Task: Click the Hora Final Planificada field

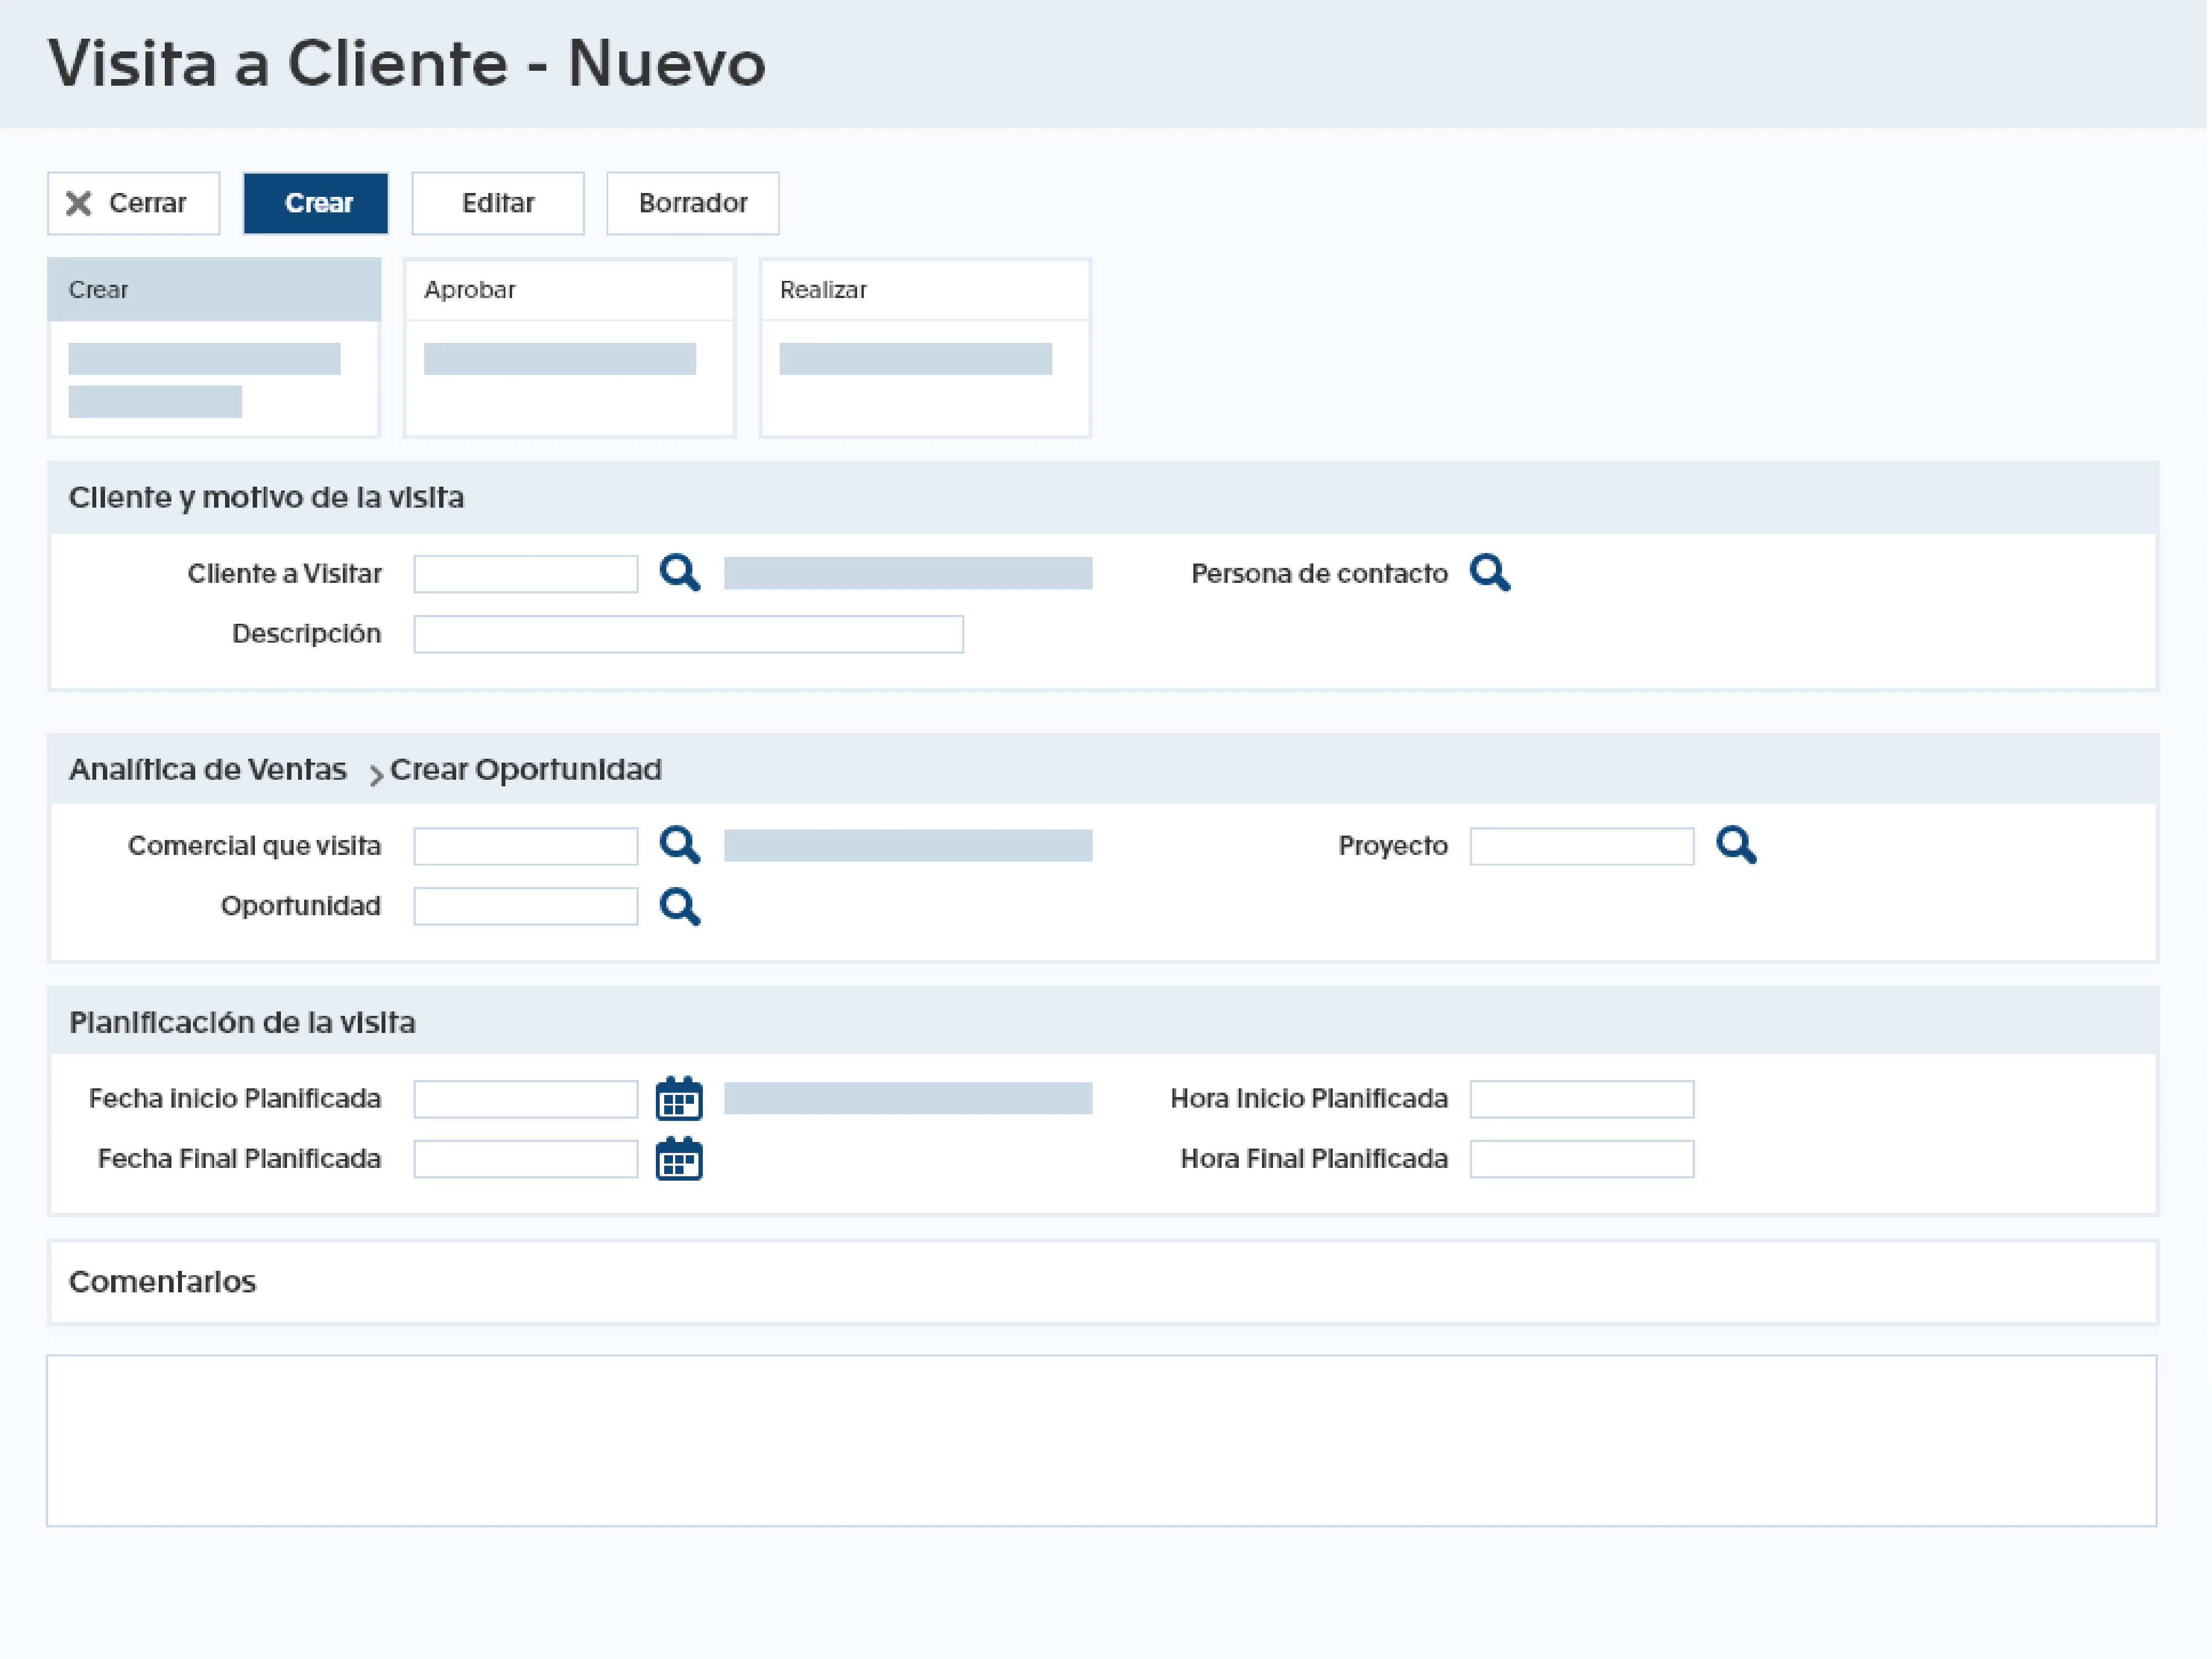Action: tap(1581, 1159)
